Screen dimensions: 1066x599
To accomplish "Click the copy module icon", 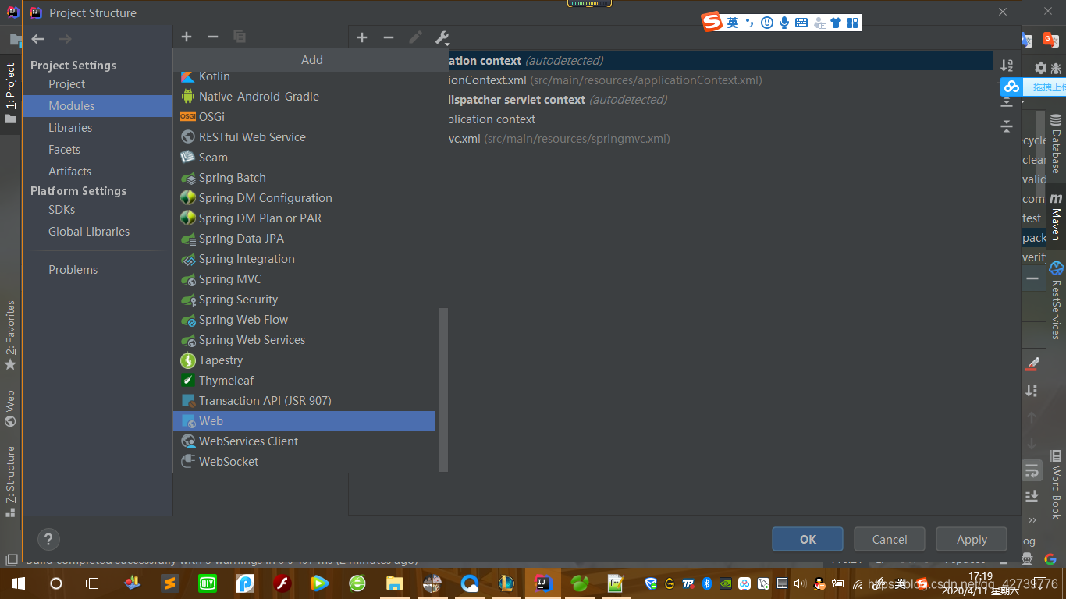I will point(240,37).
